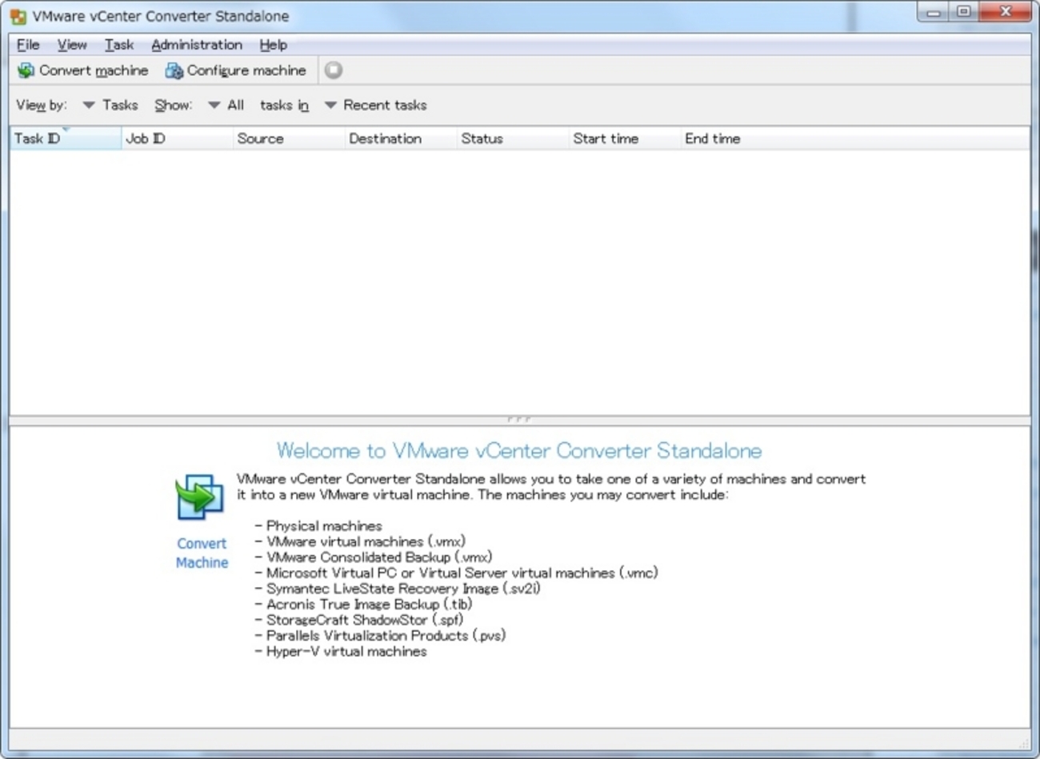Click the 'Acronis True Image Backup (.tib)' entry
1040x759 pixels.
[363, 604]
